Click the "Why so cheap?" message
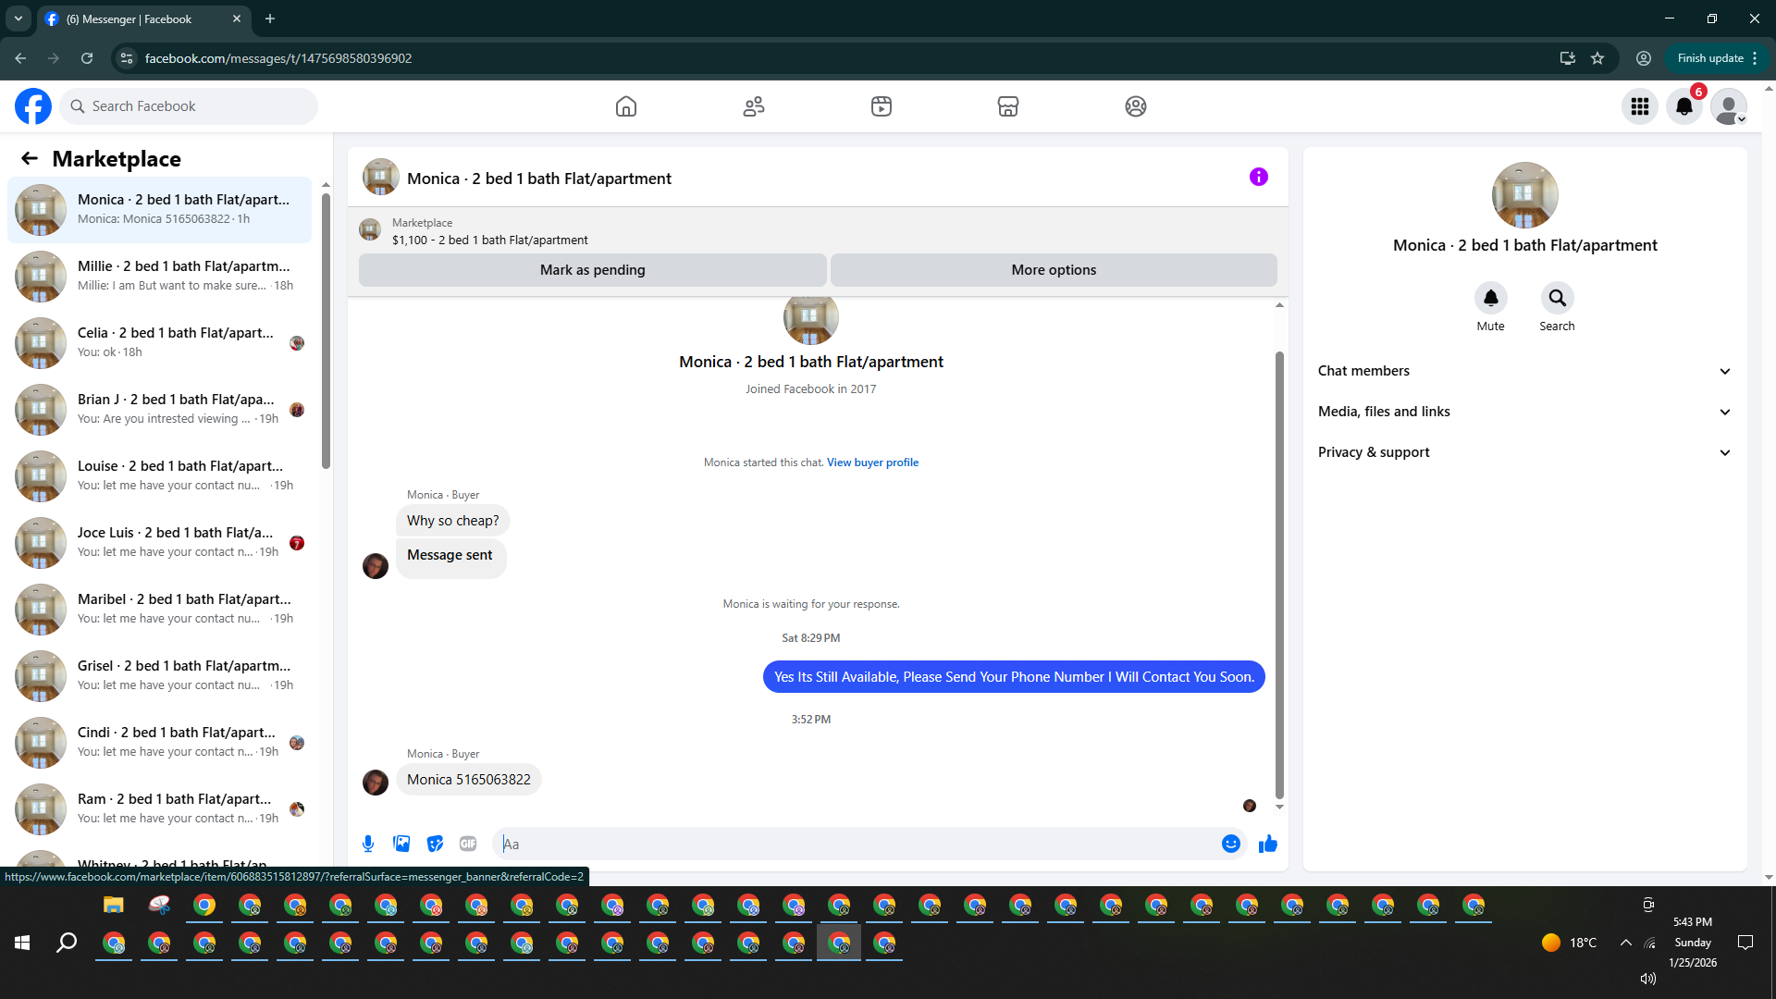 453,521
